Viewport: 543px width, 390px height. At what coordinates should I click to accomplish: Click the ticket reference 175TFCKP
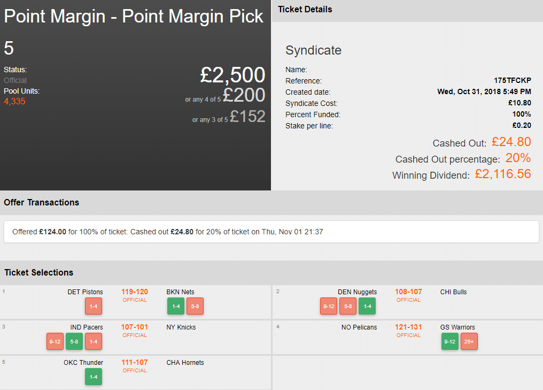coord(512,81)
